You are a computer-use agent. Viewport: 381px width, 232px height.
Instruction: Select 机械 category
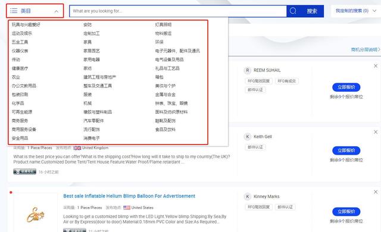[x=88, y=103]
